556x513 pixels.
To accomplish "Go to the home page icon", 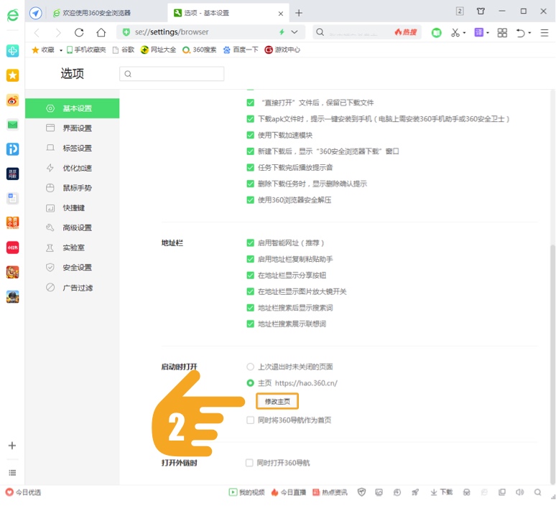I will (101, 32).
